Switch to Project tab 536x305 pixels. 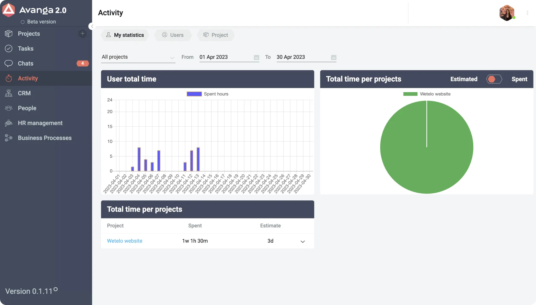(216, 35)
